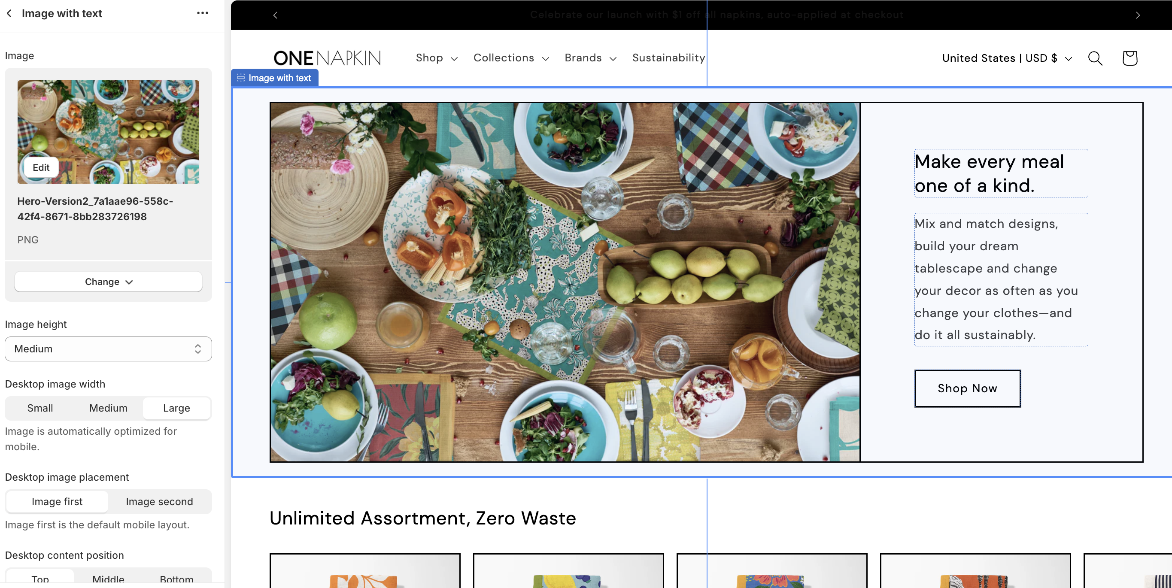
Task: Go to the One Napkin logo homepage
Action: click(x=327, y=58)
